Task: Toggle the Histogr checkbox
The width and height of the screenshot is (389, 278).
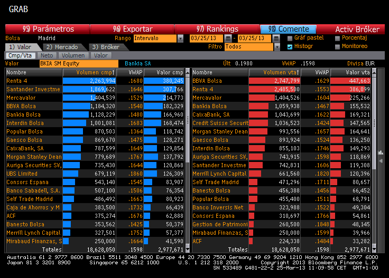Action: 290,47
